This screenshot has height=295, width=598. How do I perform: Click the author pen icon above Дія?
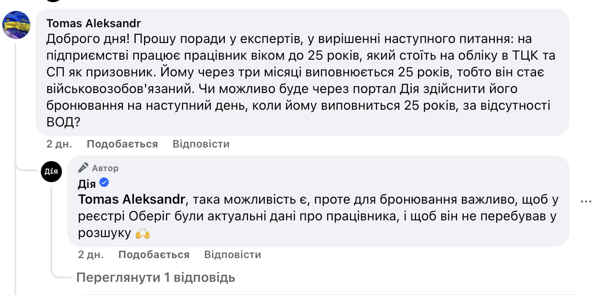point(83,168)
